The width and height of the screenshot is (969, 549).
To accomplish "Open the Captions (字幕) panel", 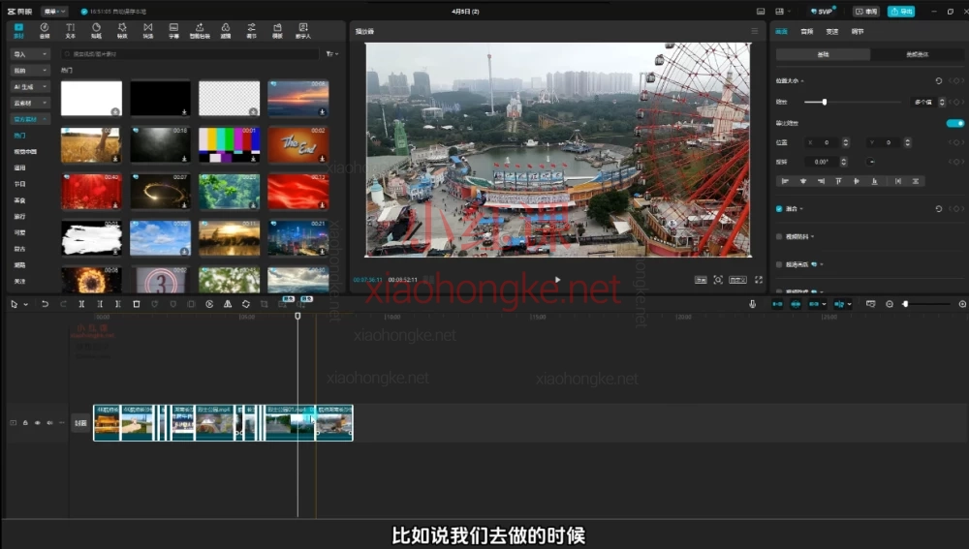I will [x=173, y=31].
